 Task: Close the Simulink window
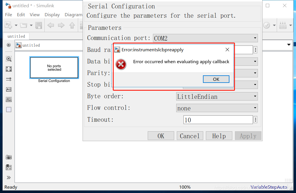click(285, 6)
